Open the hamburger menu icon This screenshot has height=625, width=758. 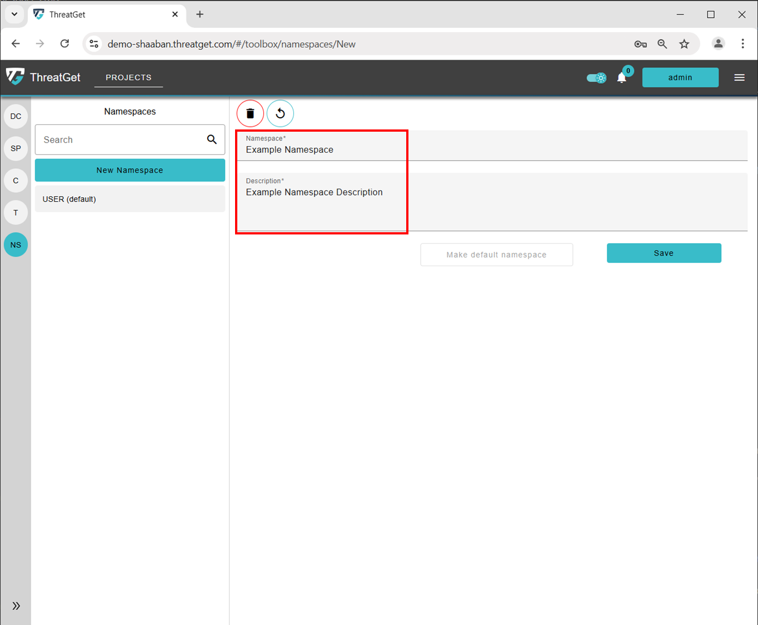(x=739, y=78)
